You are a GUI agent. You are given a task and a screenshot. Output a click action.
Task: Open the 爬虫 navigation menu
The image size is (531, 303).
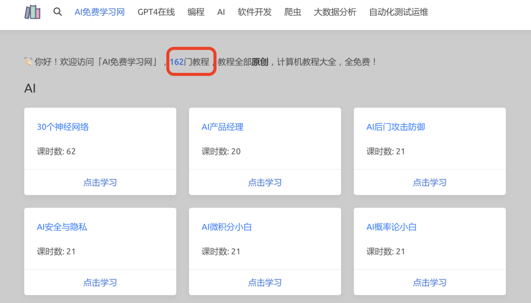[x=293, y=12]
